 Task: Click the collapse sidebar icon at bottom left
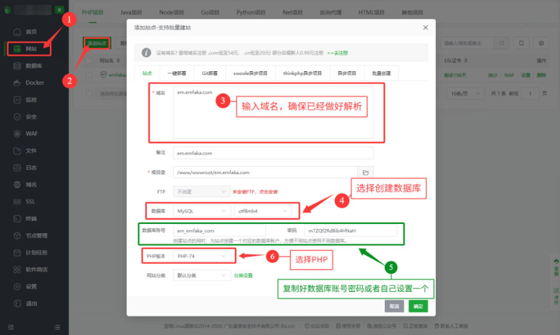[11, 327]
